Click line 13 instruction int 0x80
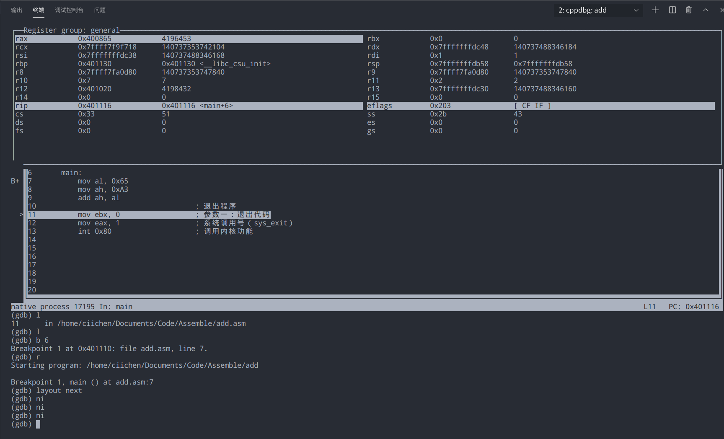 click(x=95, y=231)
